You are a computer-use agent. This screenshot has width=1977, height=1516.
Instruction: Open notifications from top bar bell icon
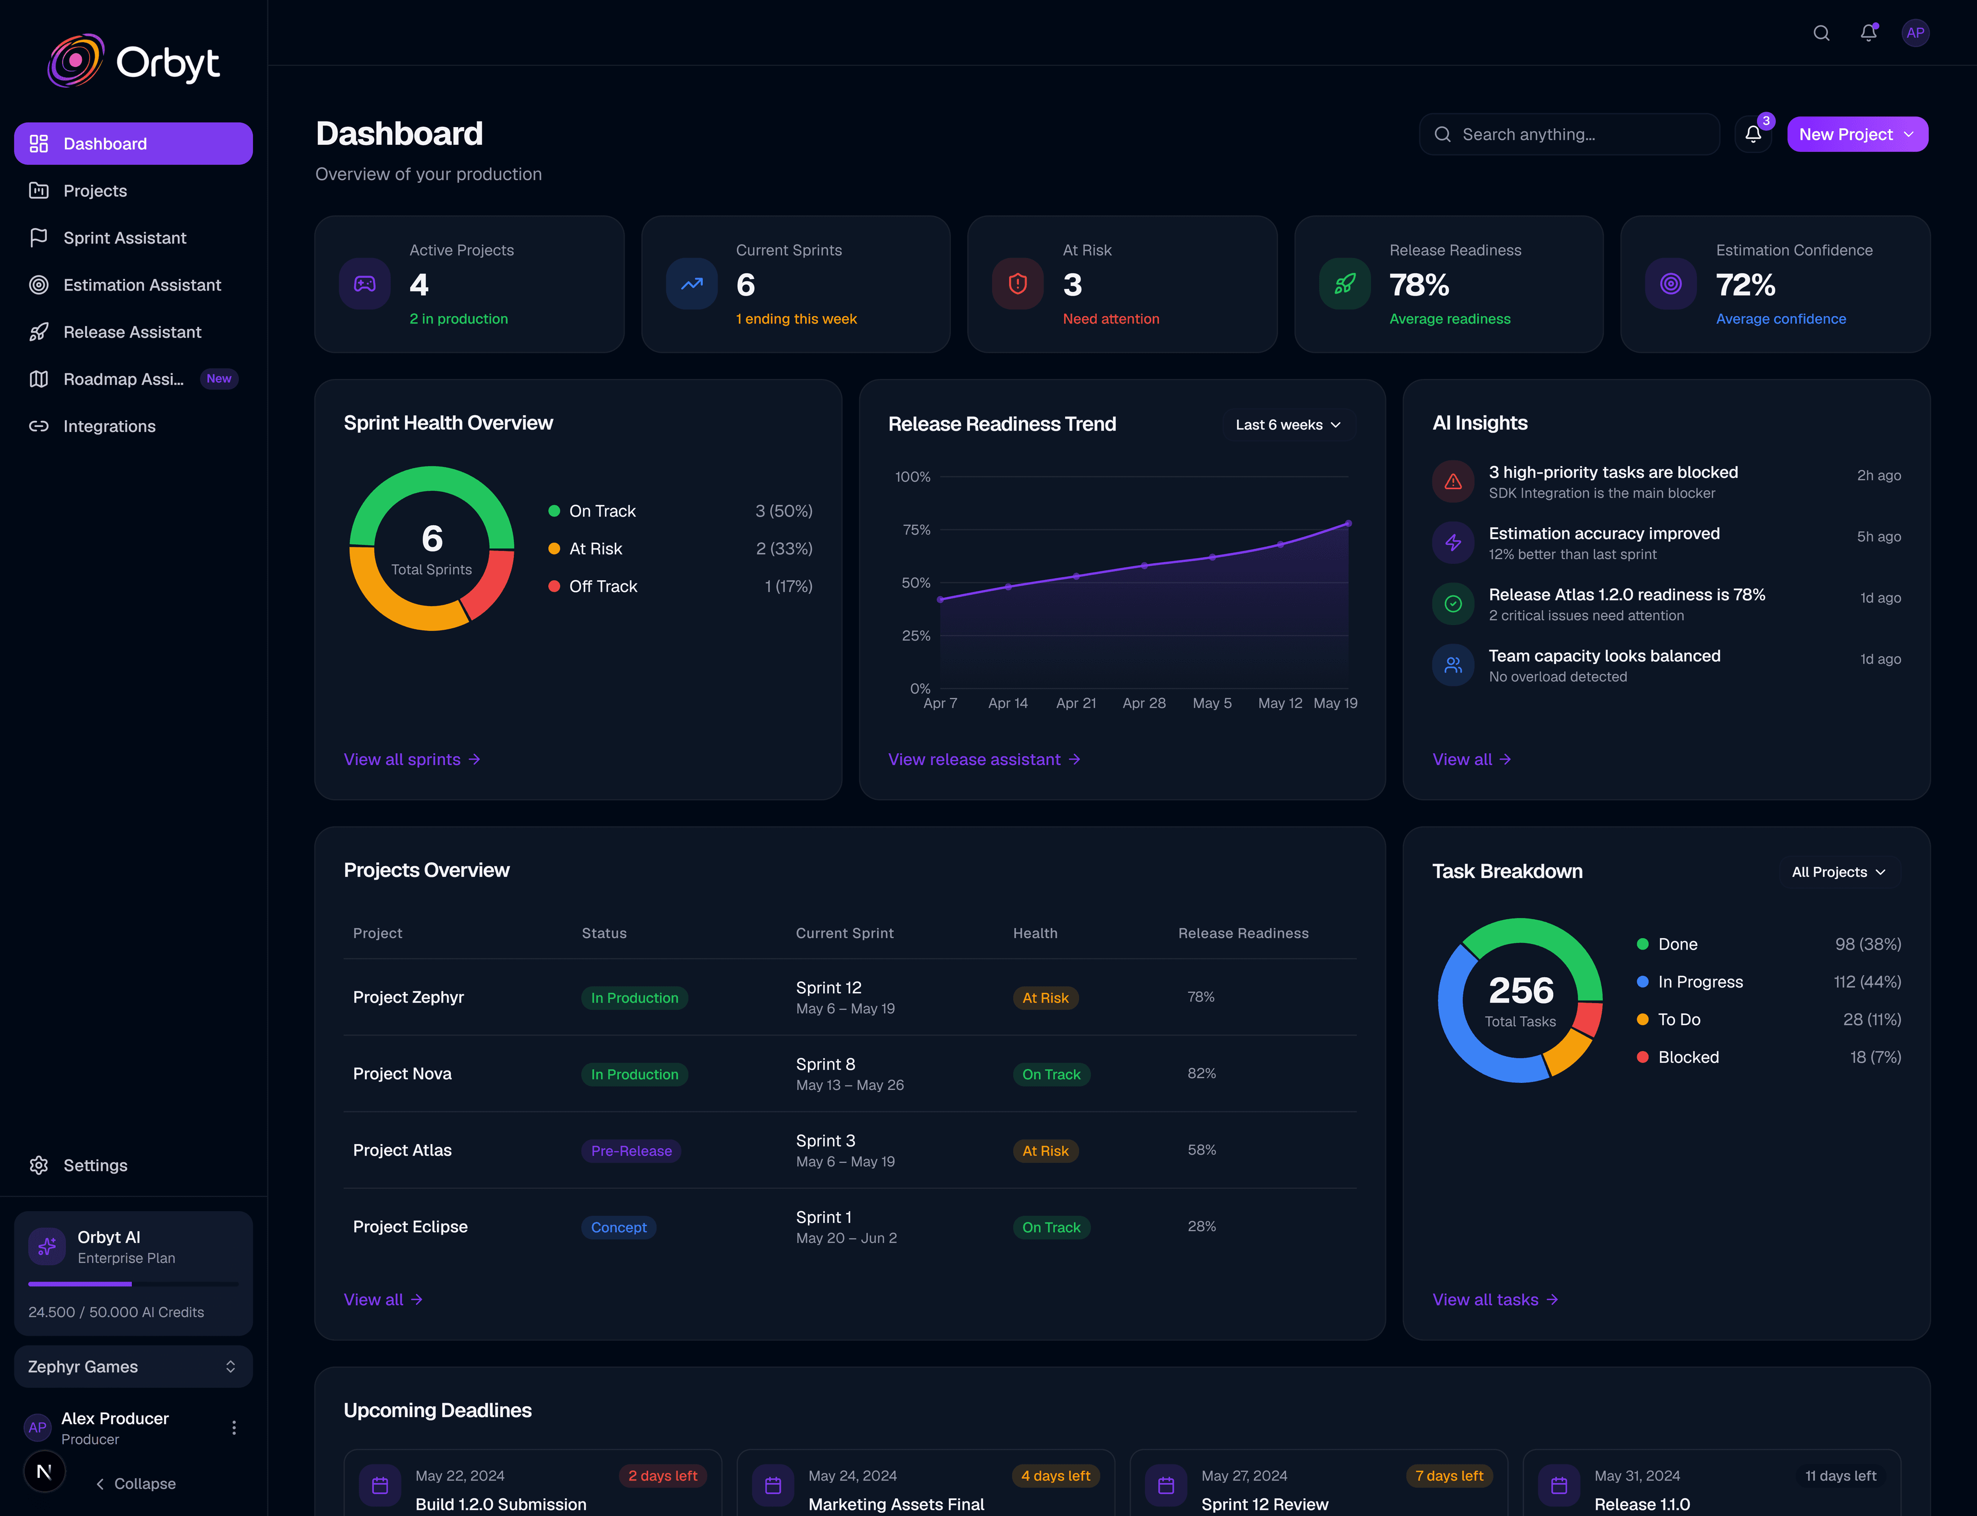[1869, 32]
